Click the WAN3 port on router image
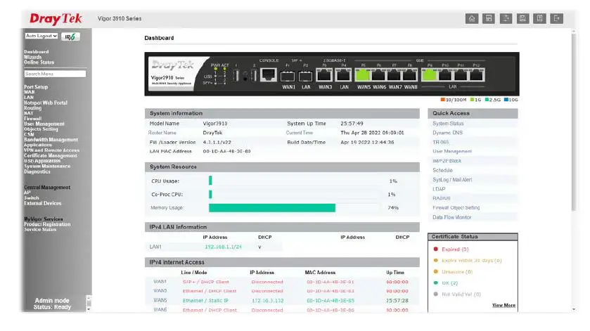Viewport: 590px width, 331px height. (x=324, y=75)
